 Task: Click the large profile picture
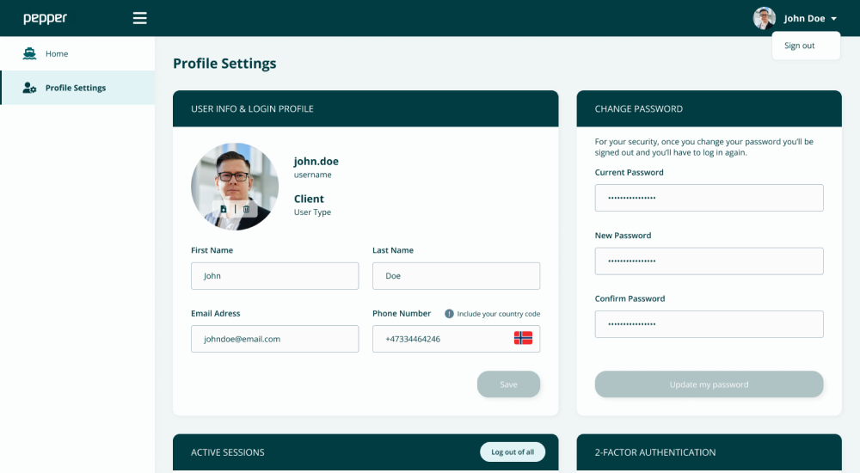235,187
